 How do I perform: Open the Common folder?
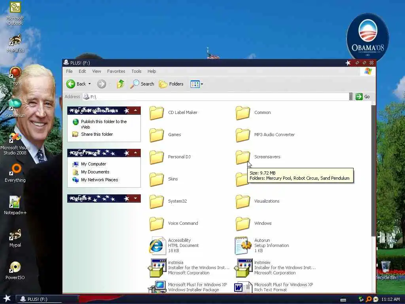coord(254,113)
